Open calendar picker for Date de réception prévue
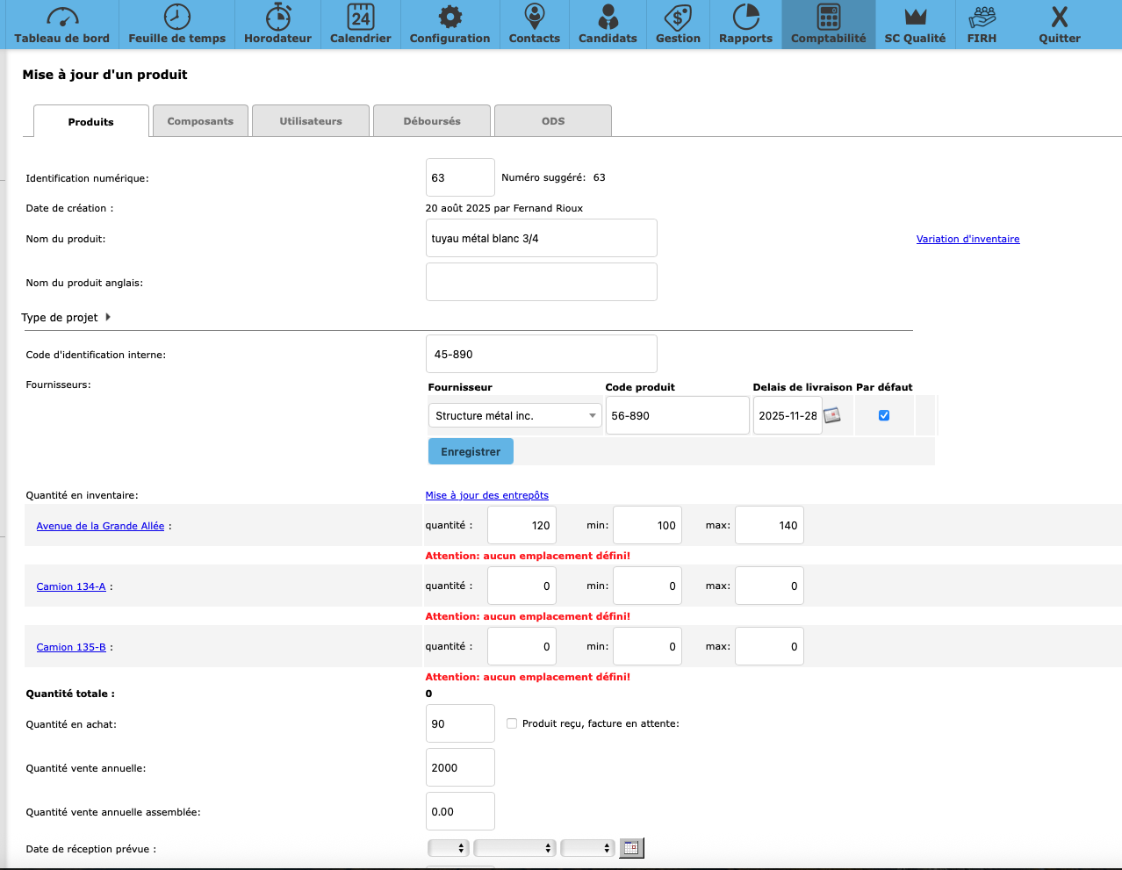1122x870 pixels. click(631, 848)
